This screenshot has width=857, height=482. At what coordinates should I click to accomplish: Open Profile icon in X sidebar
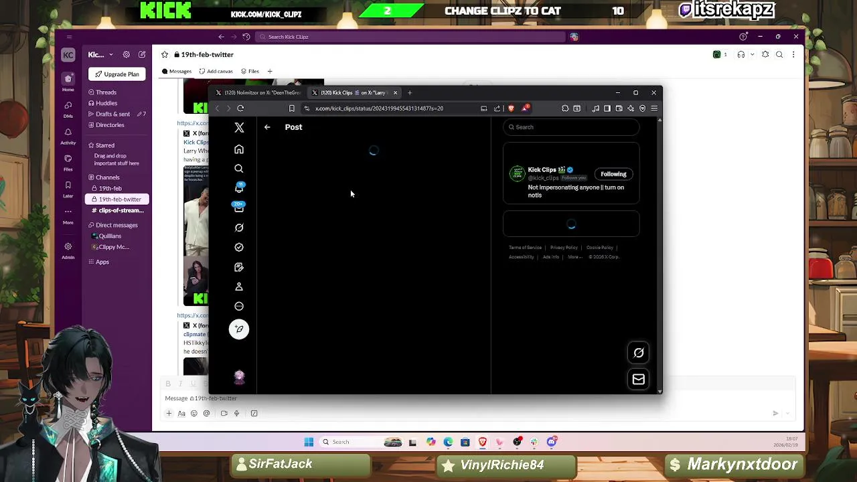point(239,287)
